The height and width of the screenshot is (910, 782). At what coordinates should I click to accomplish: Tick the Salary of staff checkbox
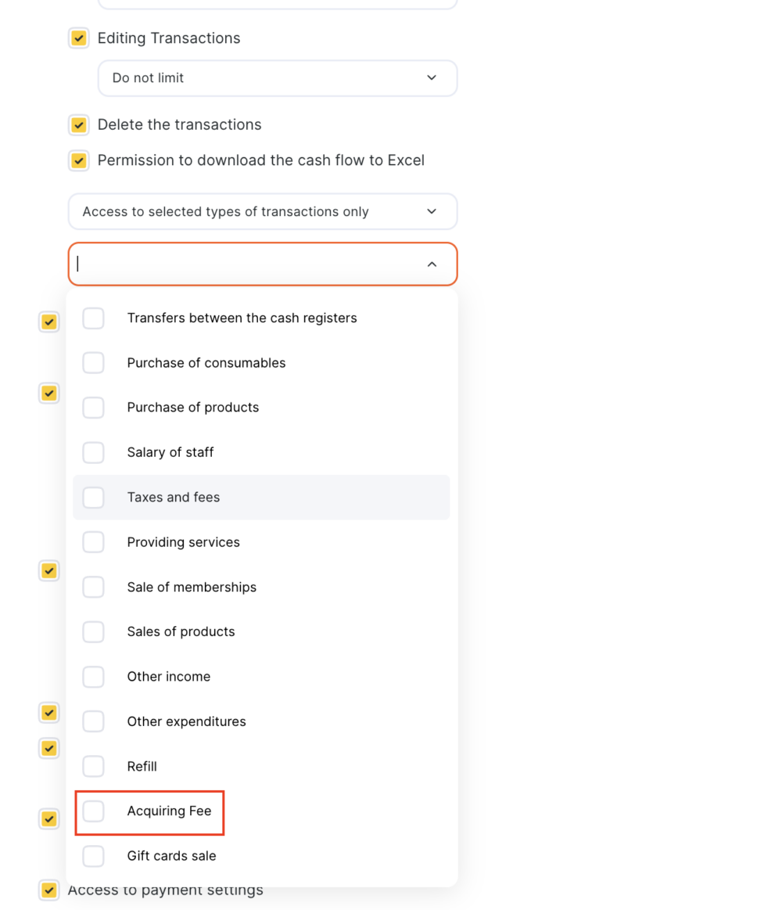click(x=93, y=453)
